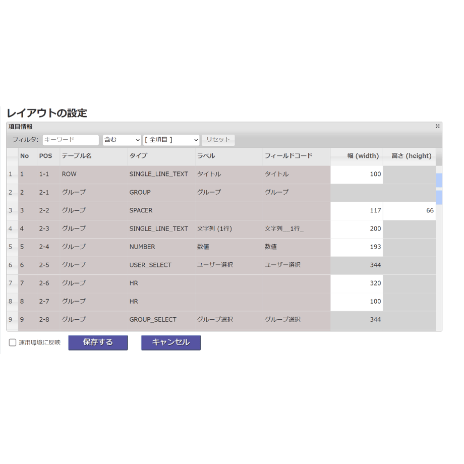Click the ROW table name cell
Viewport: 464px width, 464px height.
93,175
